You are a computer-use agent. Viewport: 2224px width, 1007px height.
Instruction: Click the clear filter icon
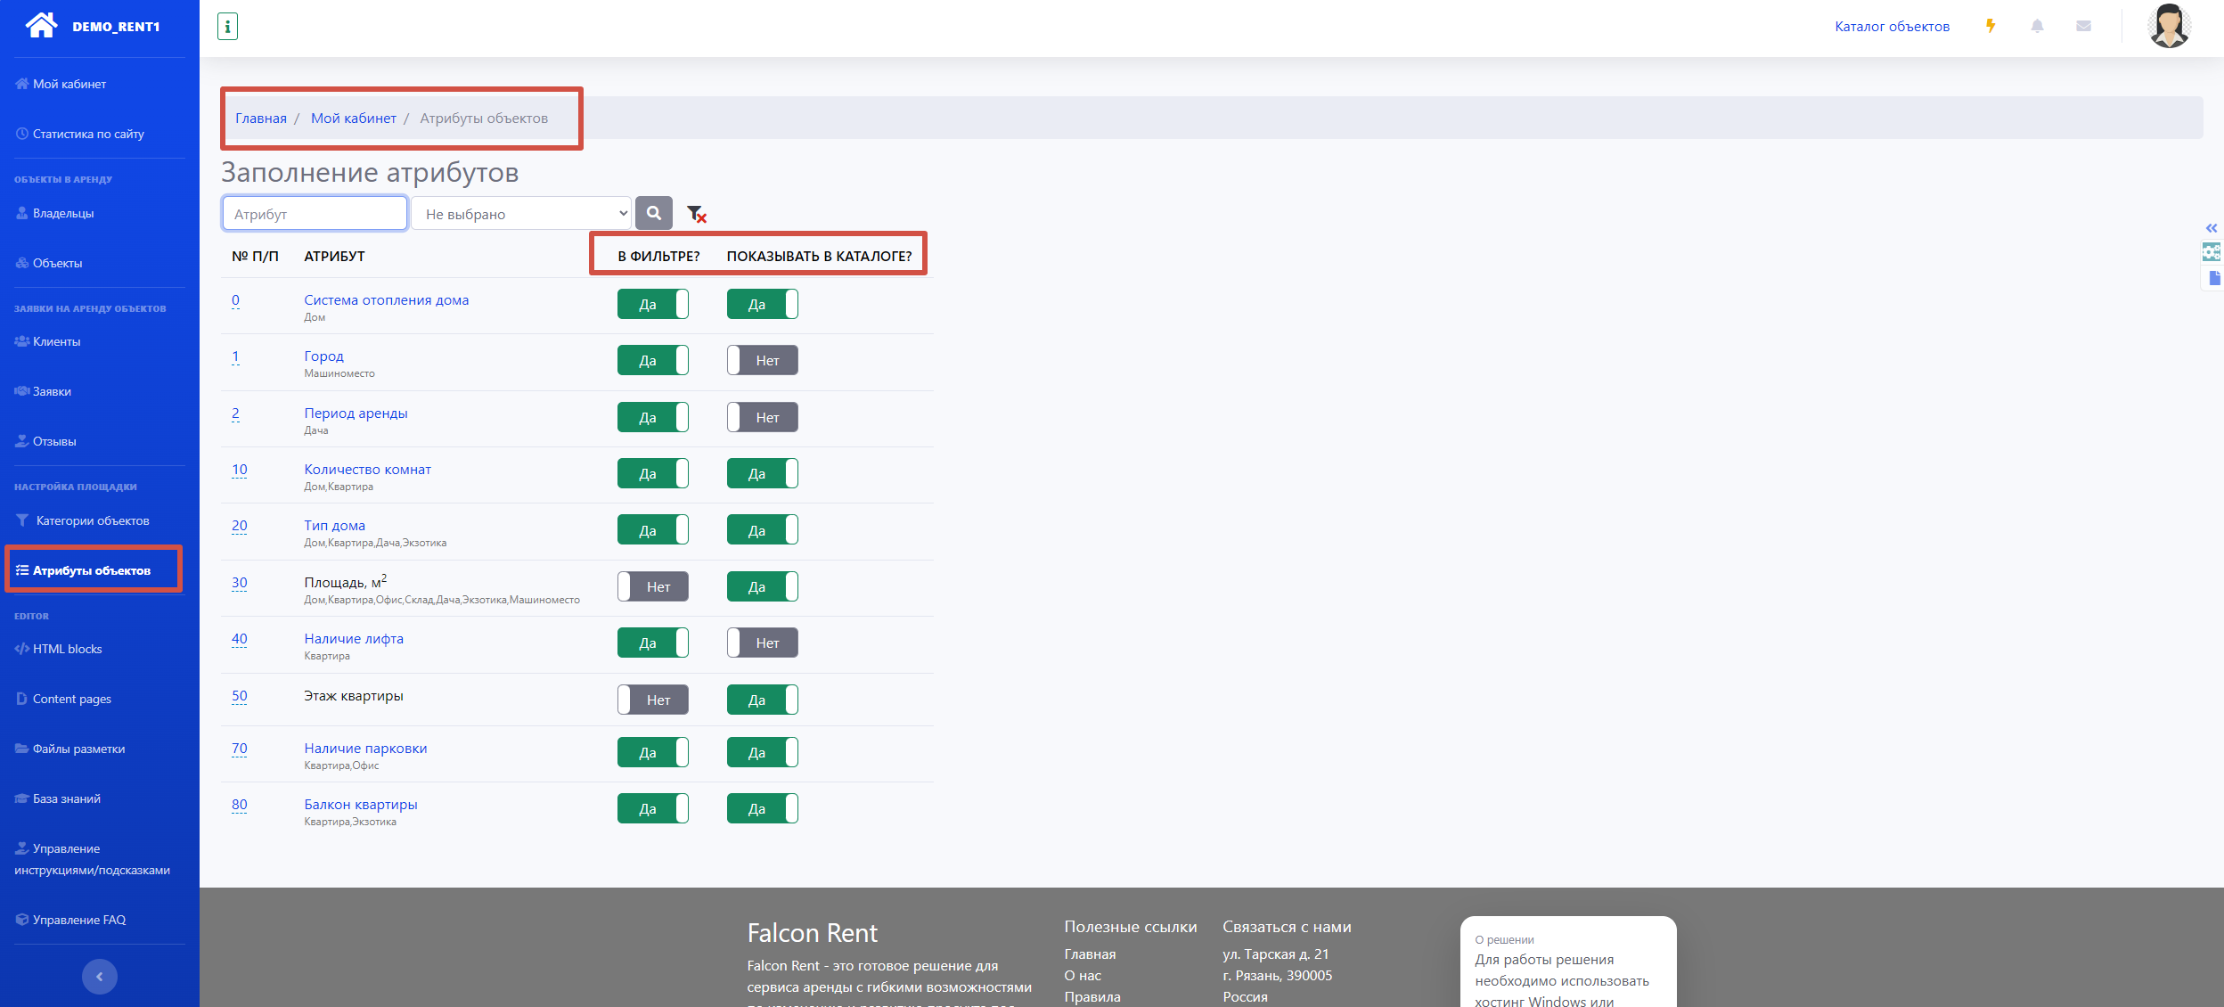tap(696, 214)
